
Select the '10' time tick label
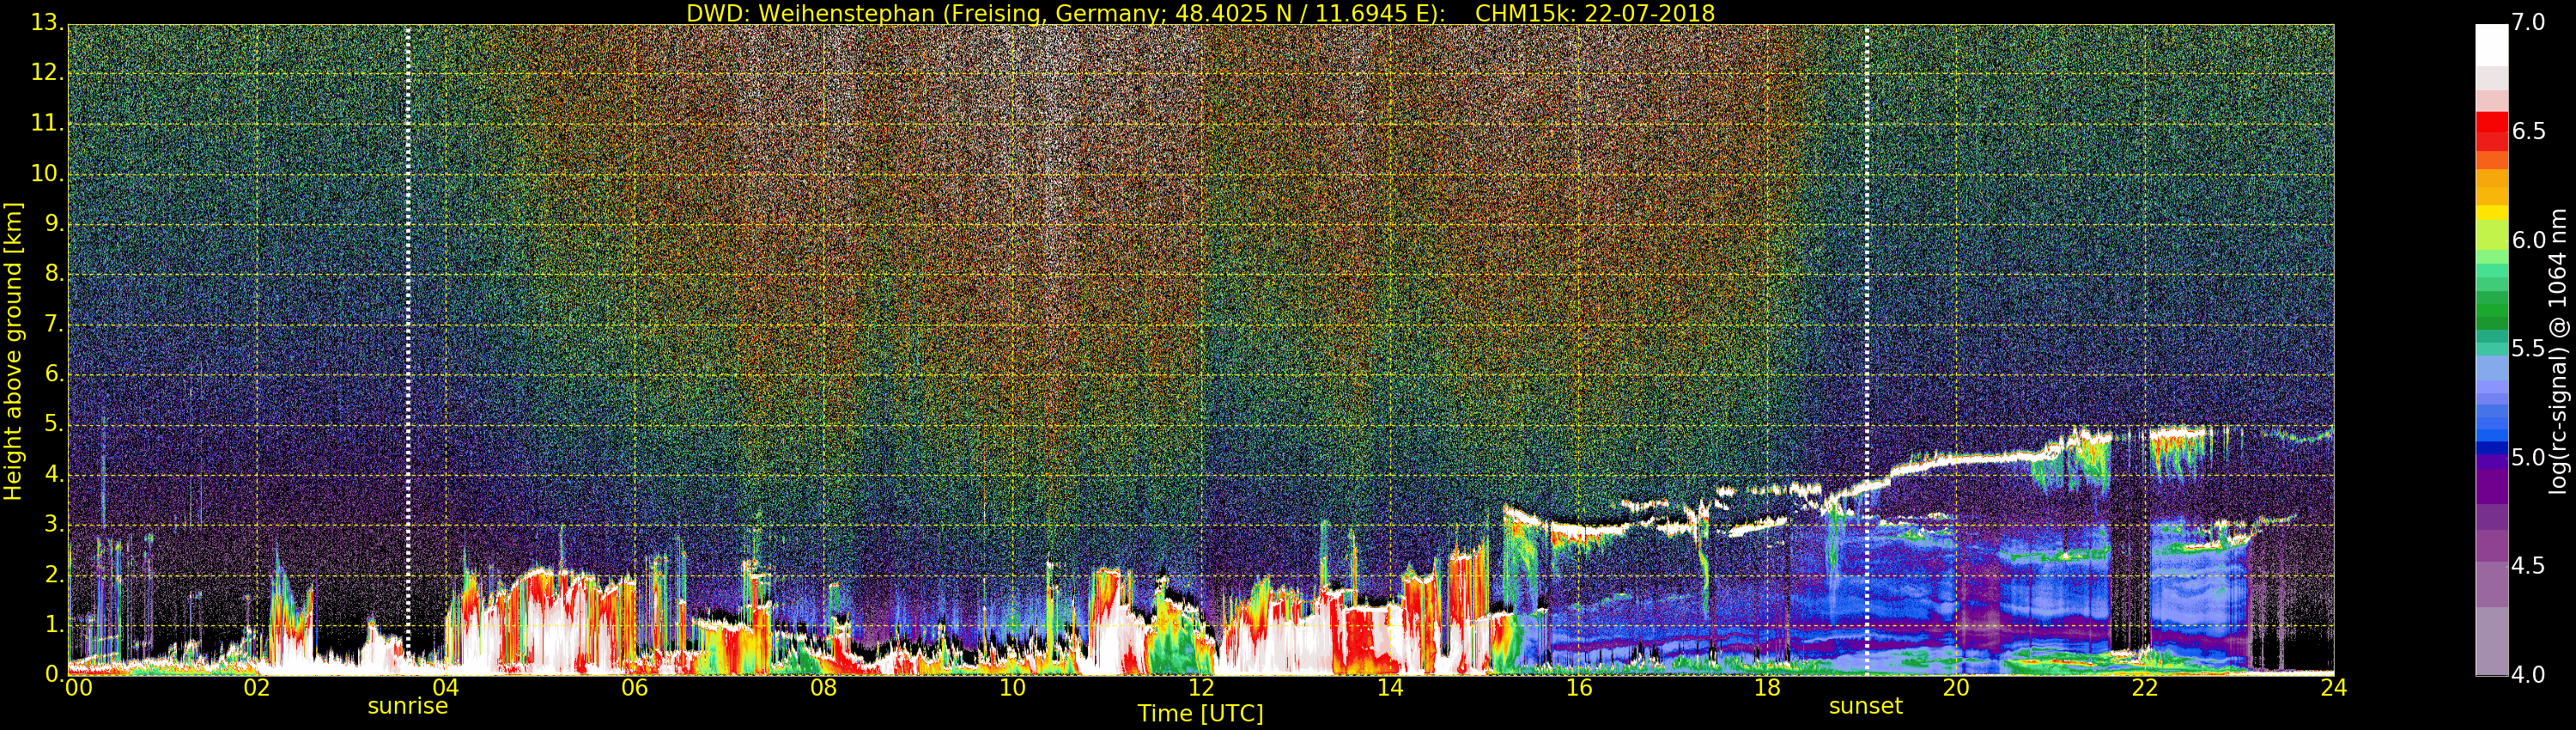1012,688
